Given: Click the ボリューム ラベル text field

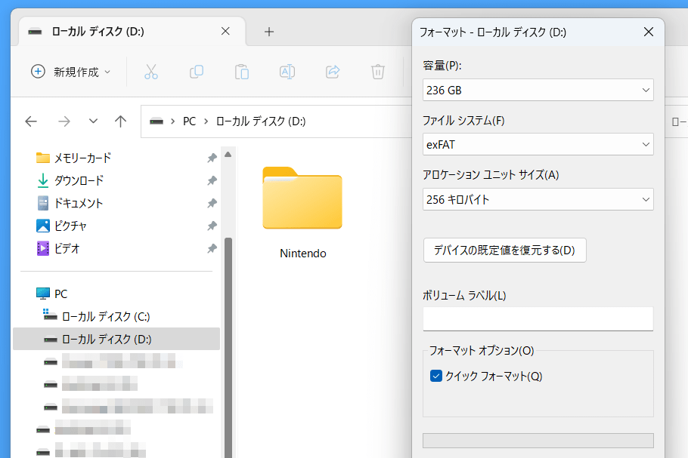Looking at the screenshot, I should (x=538, y=318).
